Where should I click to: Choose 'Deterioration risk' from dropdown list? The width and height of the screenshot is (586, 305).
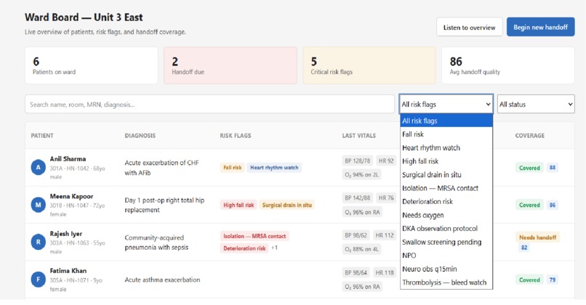[446, 201]
